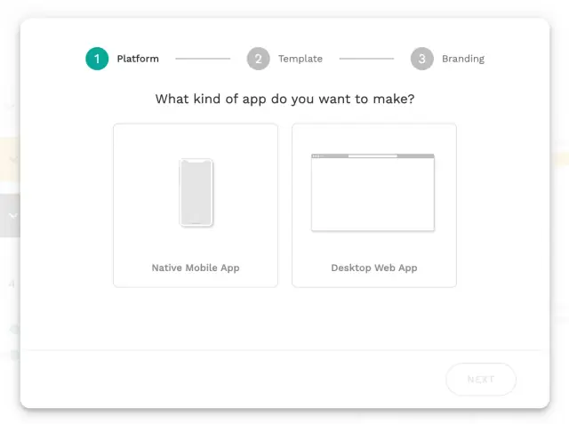Click the phone illustration icon

click(x=196, y=192)
